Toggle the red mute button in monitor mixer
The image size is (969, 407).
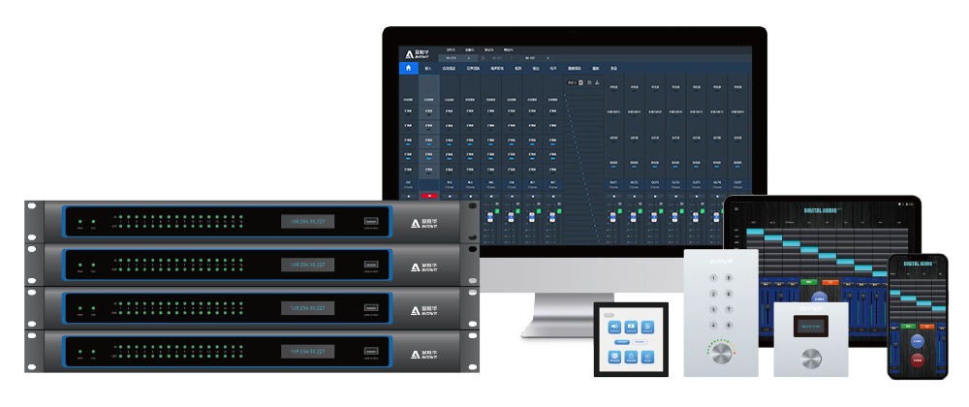tap(429, 196)
